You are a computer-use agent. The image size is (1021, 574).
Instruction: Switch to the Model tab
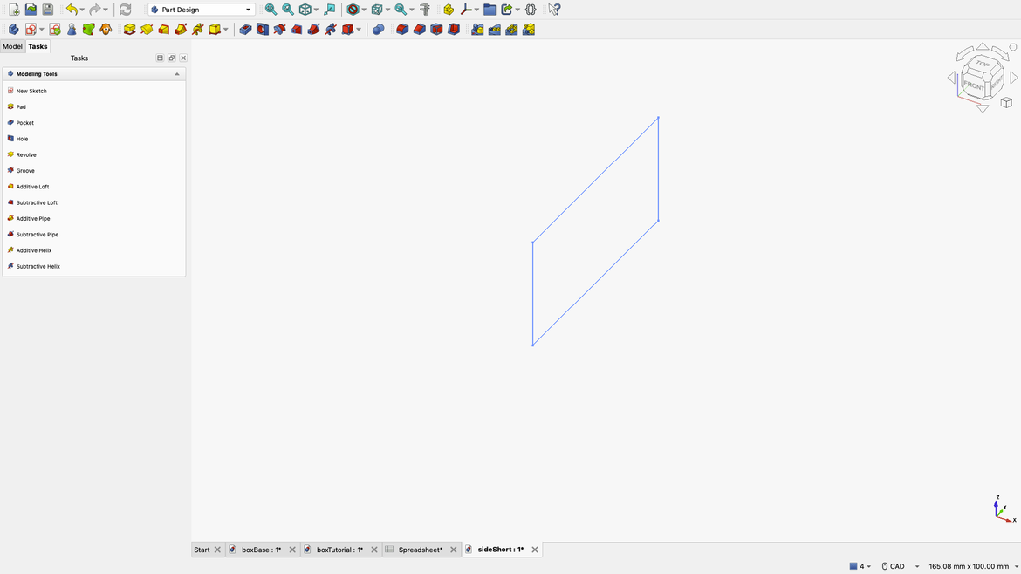[12, 46]
